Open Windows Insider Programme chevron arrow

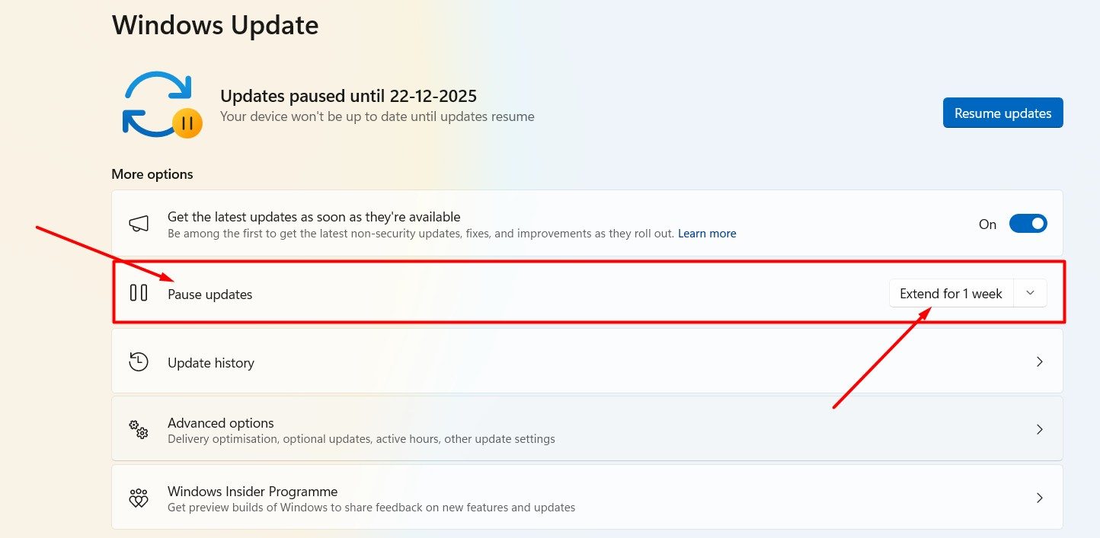pyautogui.click(x=1039, y=498)
